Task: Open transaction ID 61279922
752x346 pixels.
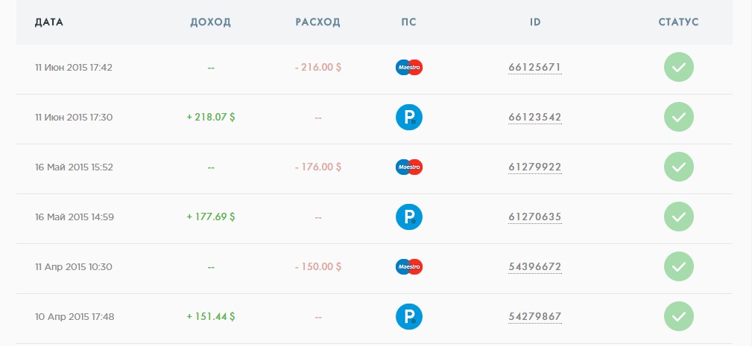Action: click(x=534, y=167)
